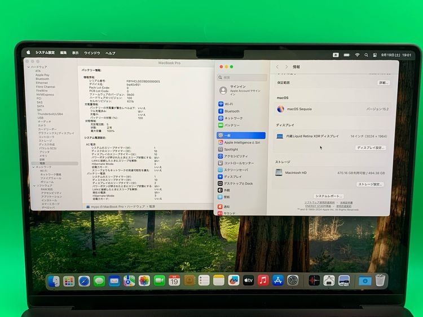Select NVMExpress in System Report sidebar

coord(45,95)
